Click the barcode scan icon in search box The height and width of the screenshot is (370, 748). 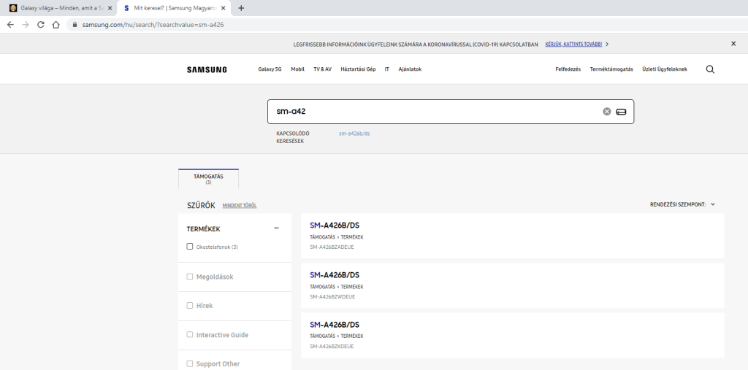(x=622, y=112)
